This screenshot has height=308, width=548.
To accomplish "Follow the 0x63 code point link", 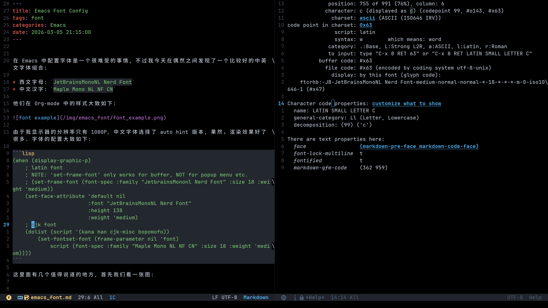I will (366, 25).
